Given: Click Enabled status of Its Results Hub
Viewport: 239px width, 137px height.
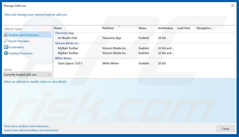Looking at the screenshot, I should (x=144, y=38).
